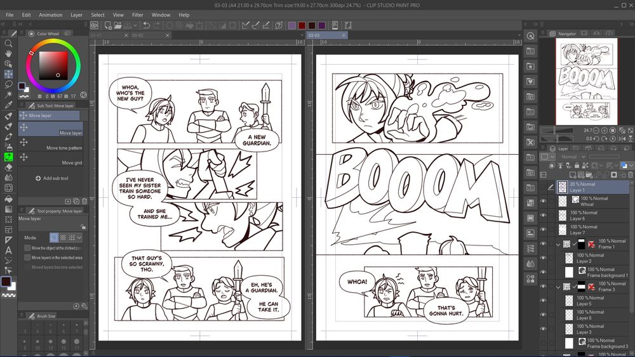Screen dimensions: 635x357
Task: Hide Layer 6 via eye icon
Action: [x=544, y=216]
